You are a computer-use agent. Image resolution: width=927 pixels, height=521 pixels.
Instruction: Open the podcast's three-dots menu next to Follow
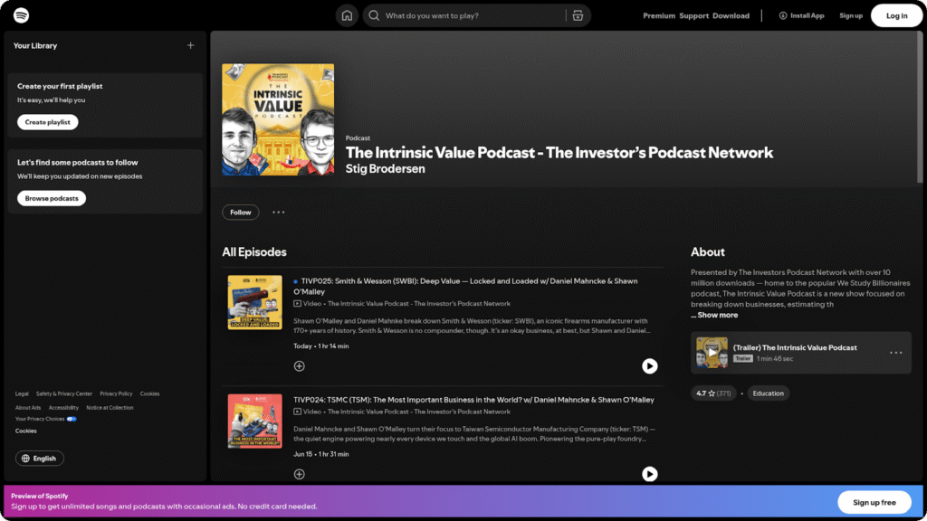(x=279, y=212)
